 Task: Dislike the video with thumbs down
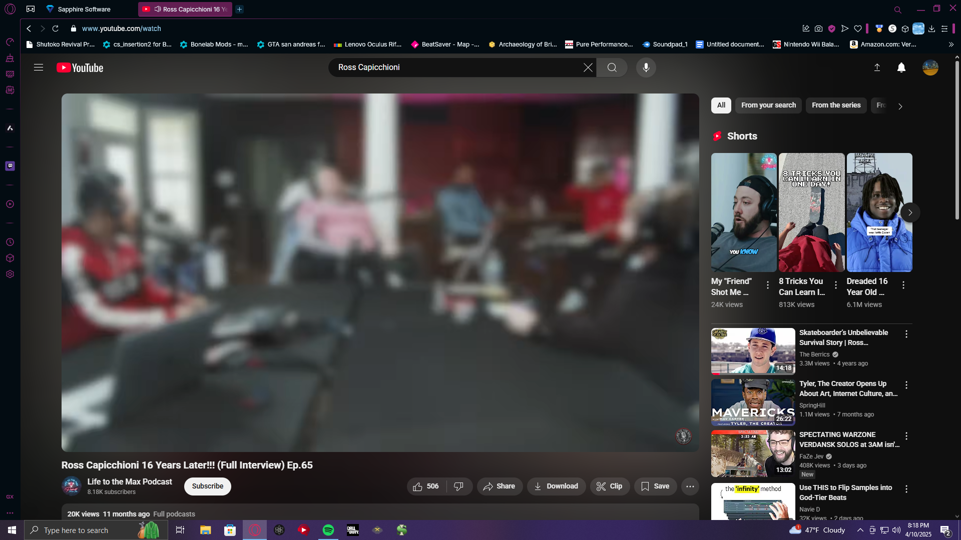458,486
